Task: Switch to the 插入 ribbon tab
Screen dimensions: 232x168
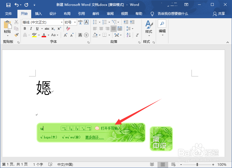Action: click(x=38, y=14)
